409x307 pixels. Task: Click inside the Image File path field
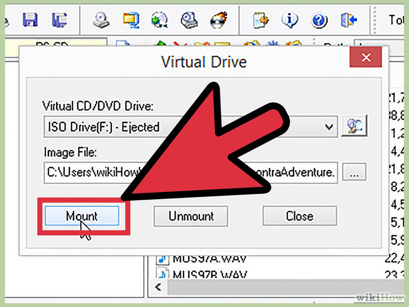pos(191,172)
